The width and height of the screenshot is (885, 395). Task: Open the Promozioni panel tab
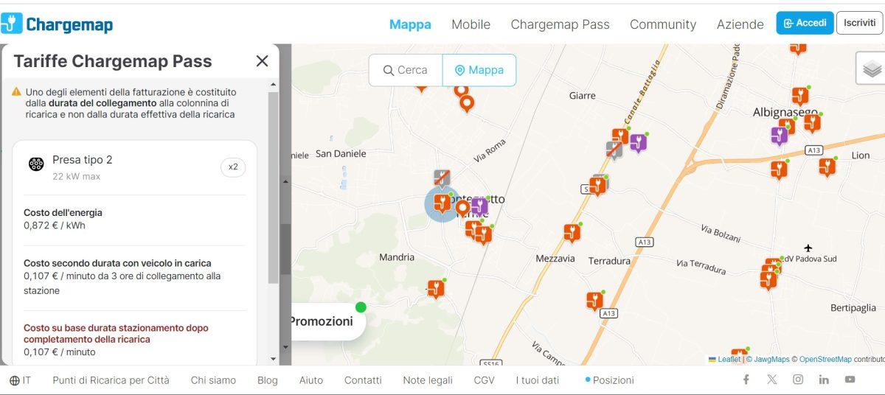pyautogui.click(x=322, y=321)
